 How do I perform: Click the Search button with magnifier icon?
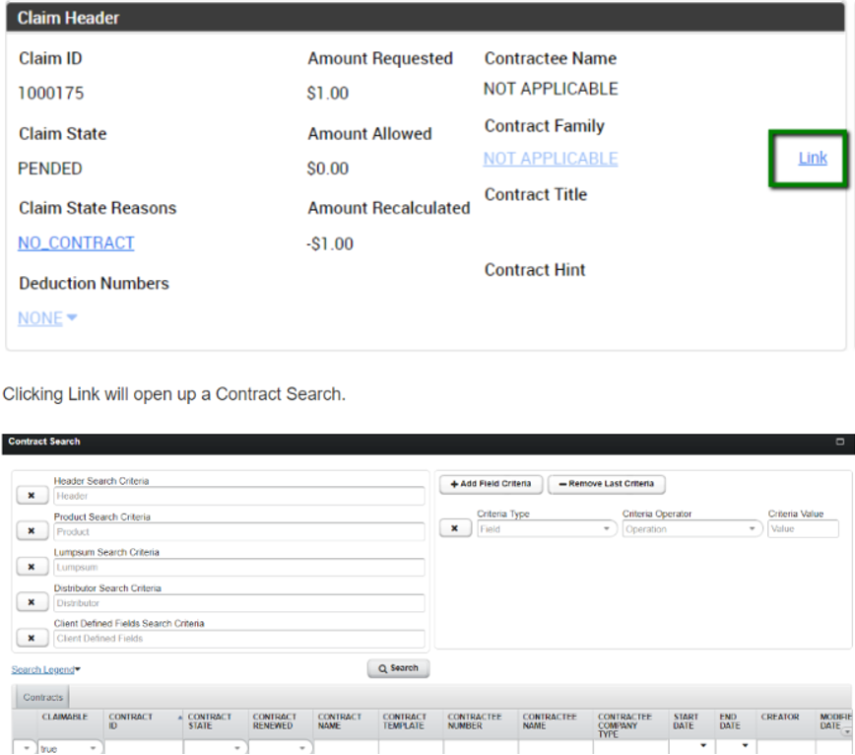pos(398,668)
